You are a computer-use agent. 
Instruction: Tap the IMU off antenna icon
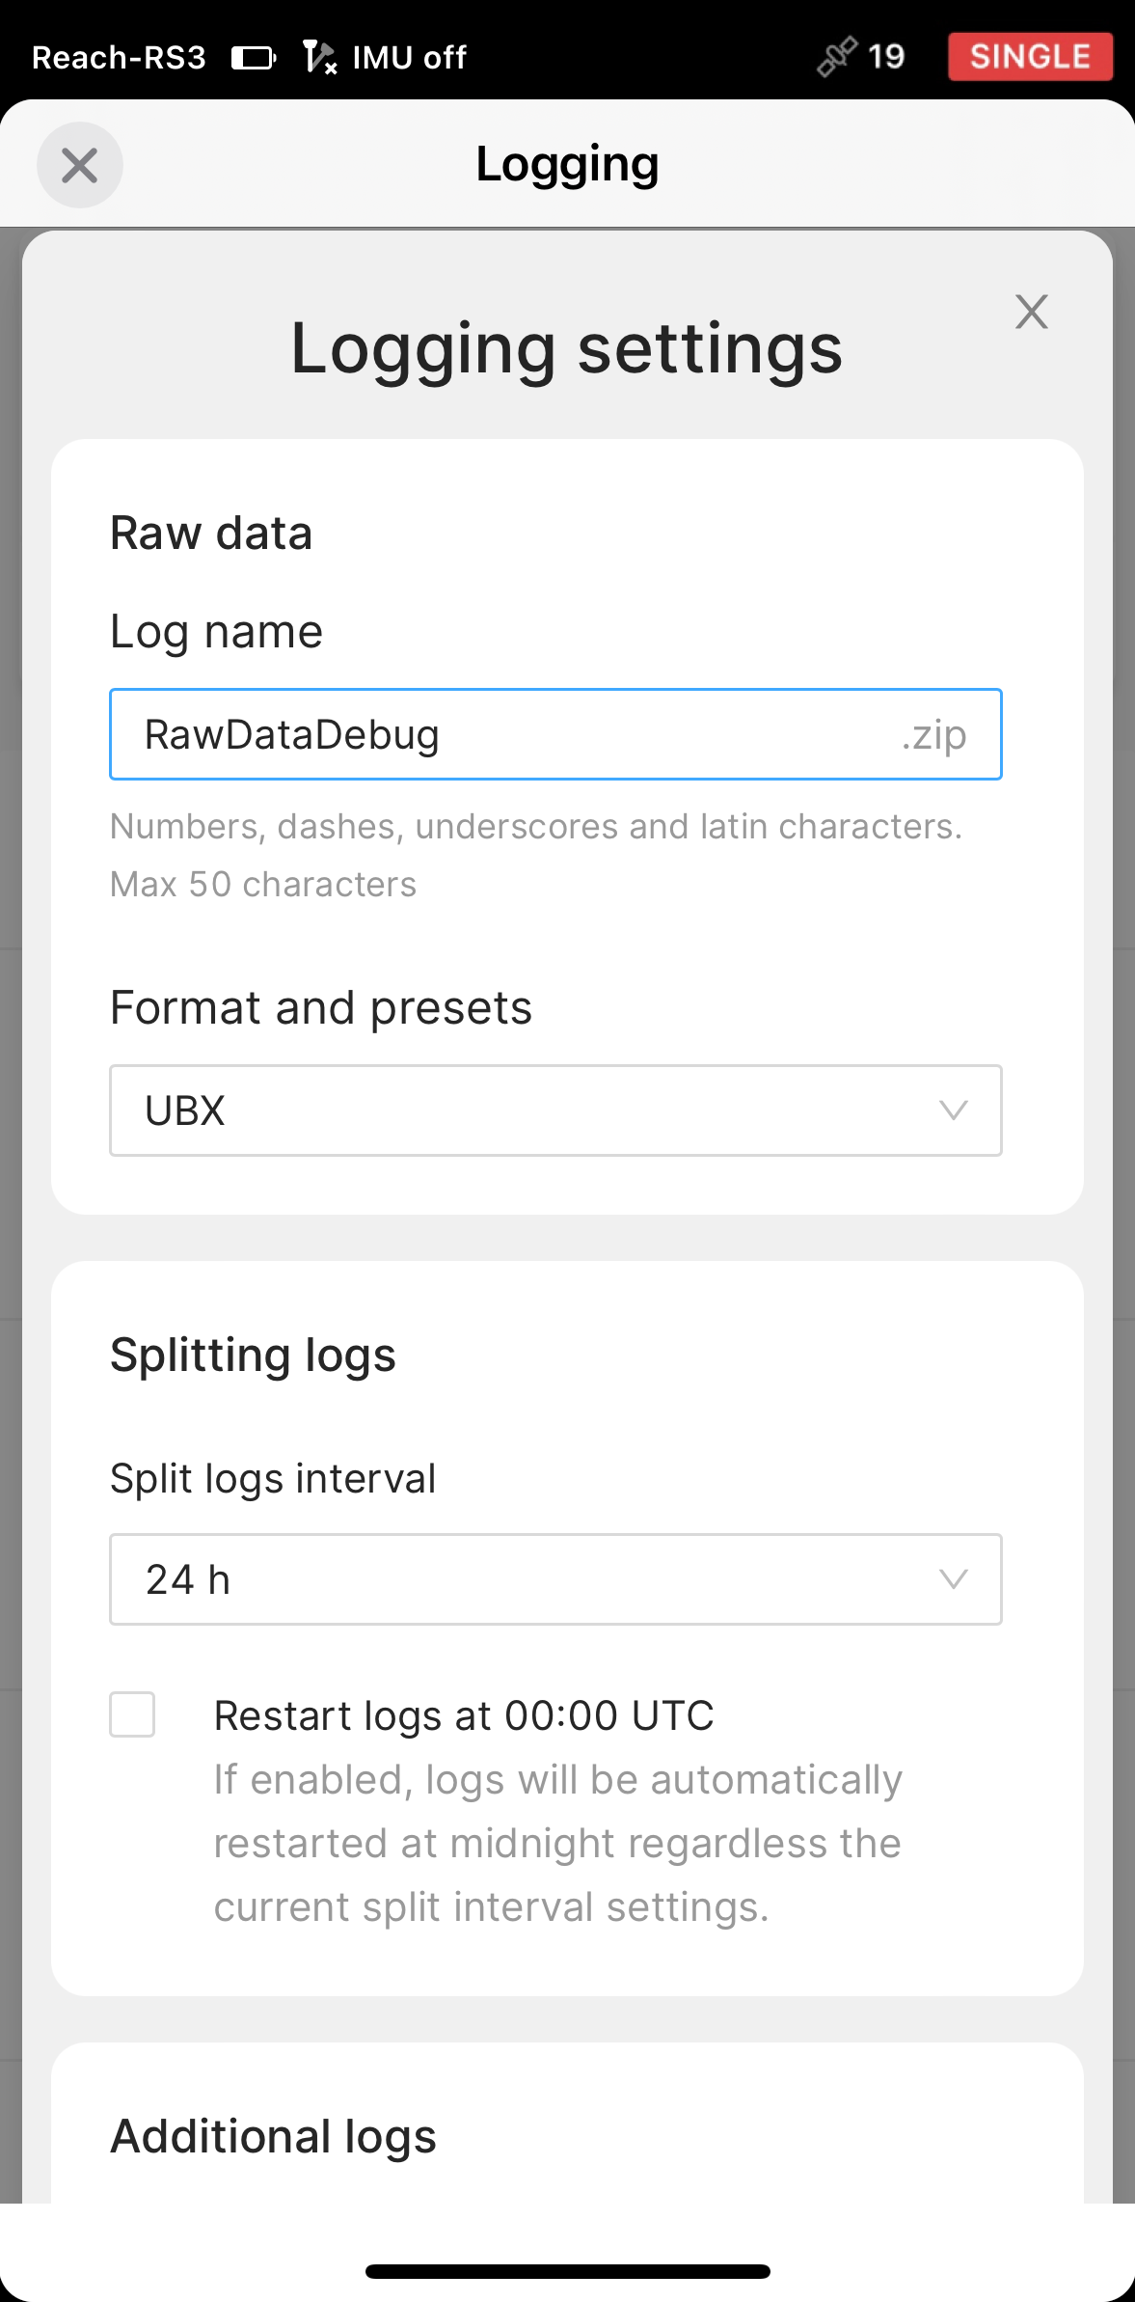(x=318, y=57)
